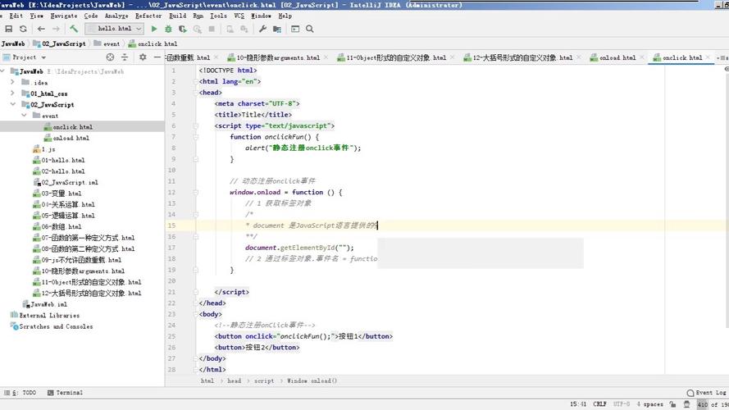
Task: Click the UTF-8 encoding in status bar
Action: click(622, 404)
